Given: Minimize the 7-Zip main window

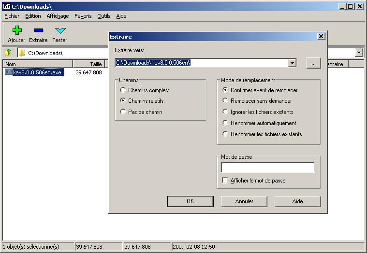Looking at the screenshot, I should 342,7.
